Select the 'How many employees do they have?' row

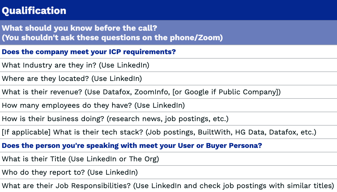tap(168, 105)
